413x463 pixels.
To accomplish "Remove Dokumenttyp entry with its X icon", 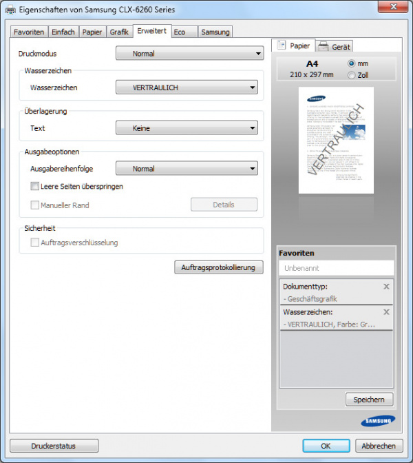I will click(386, 286).
